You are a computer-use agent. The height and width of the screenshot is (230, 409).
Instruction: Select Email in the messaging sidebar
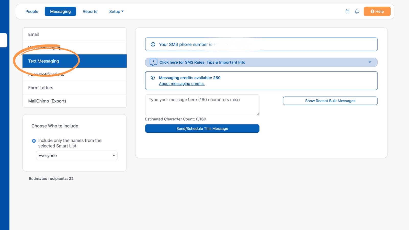point(75,34)
